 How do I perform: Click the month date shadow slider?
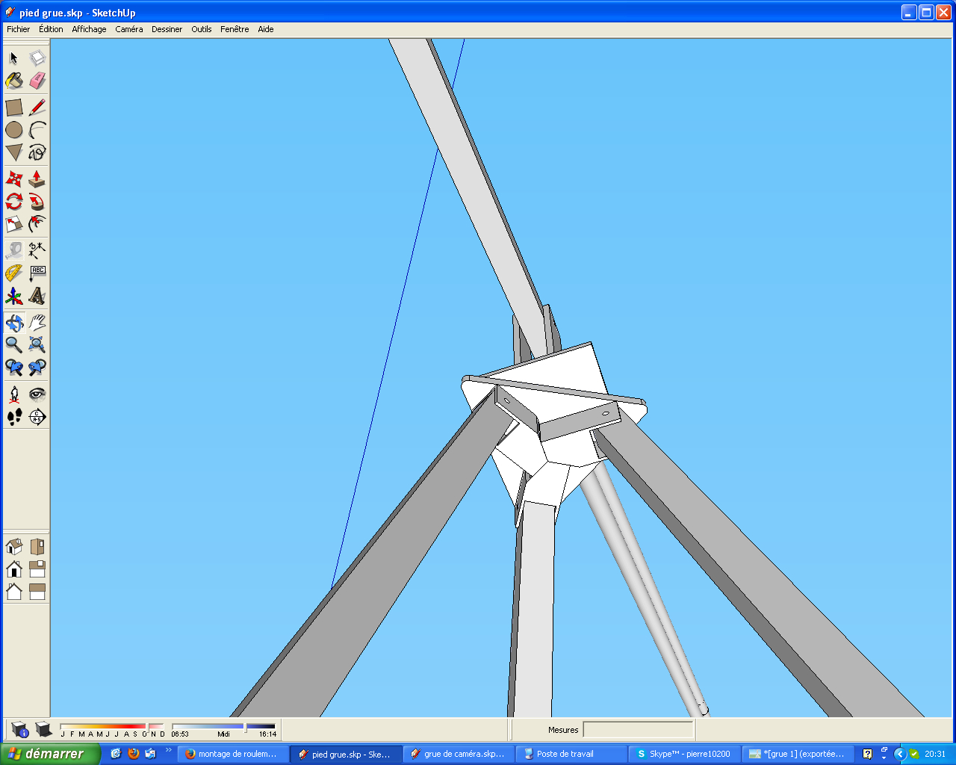click(113, 726)
